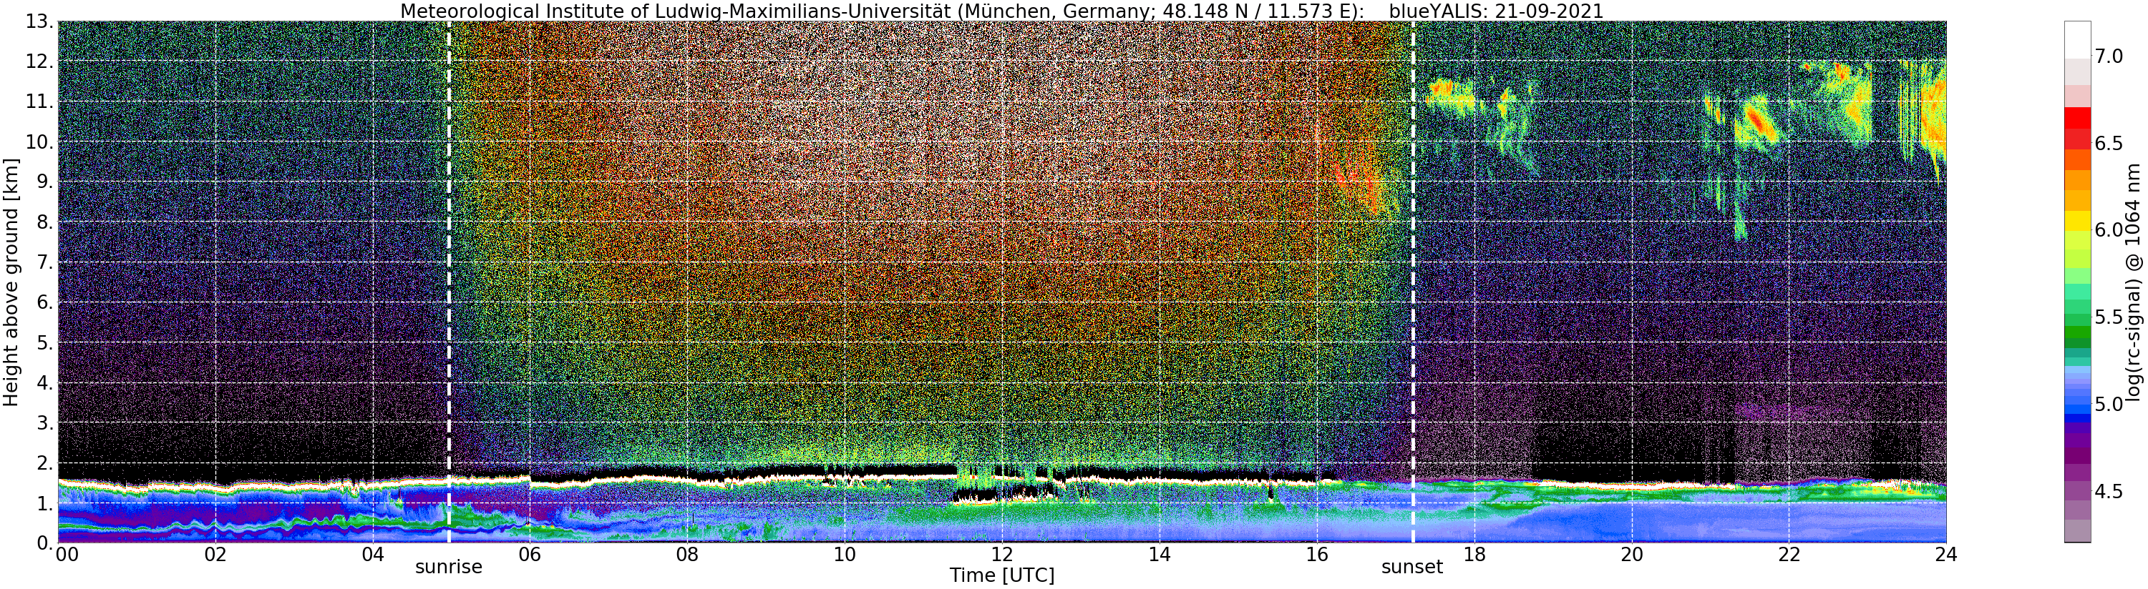
Task: Click the 'sunrise' label below the axis
Action: 449,568
